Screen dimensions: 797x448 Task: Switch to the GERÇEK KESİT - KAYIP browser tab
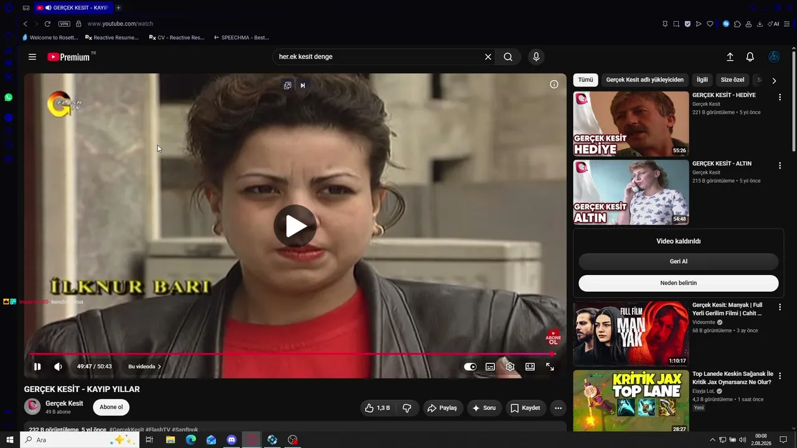72,7
